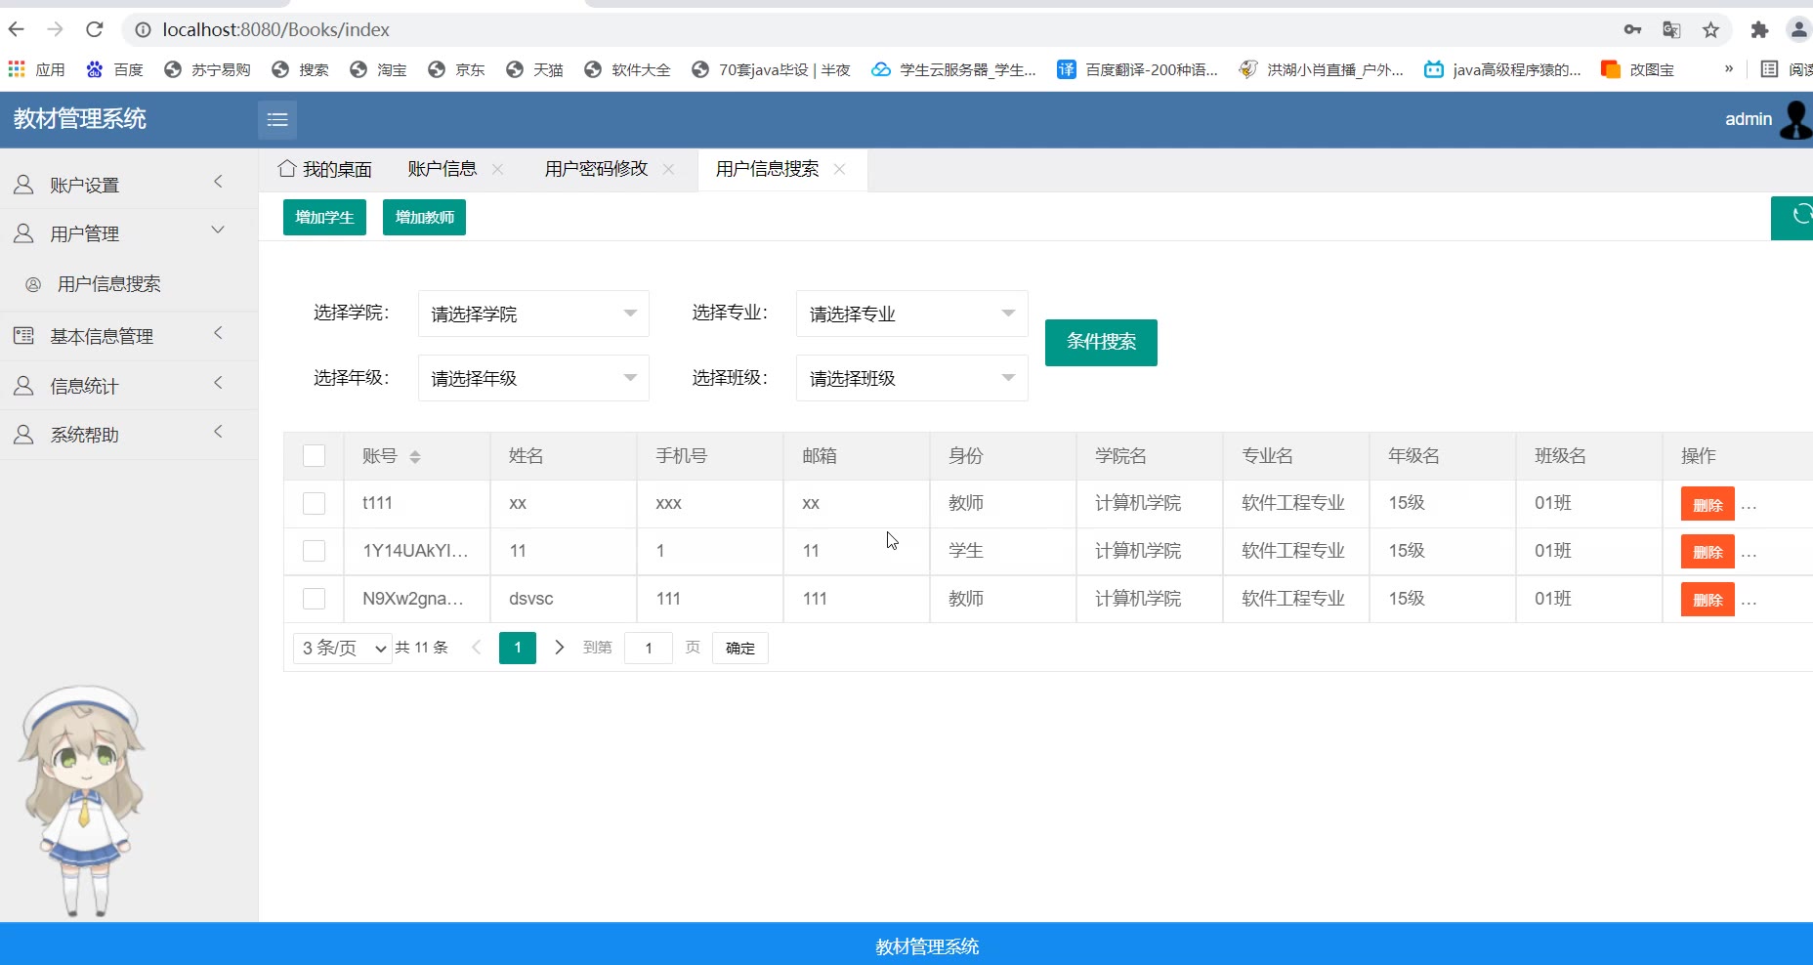Image resolution: width=1813 pixels, height=965 pixels.
Task: Click the anime mascot character
Action: pos(82,801)
